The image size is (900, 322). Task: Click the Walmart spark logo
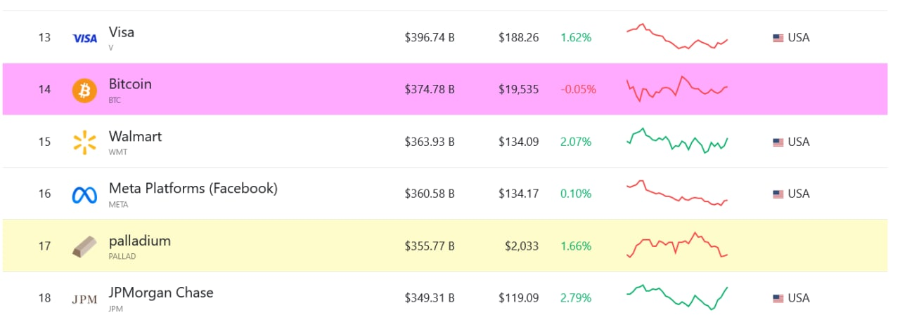point(84,142)
